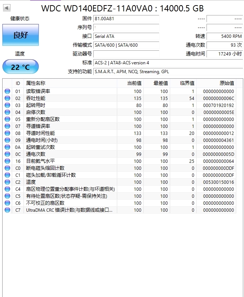Select status circle of row C2 温度
This screenshot has width=244, height=297.
(x=7, y=182)
